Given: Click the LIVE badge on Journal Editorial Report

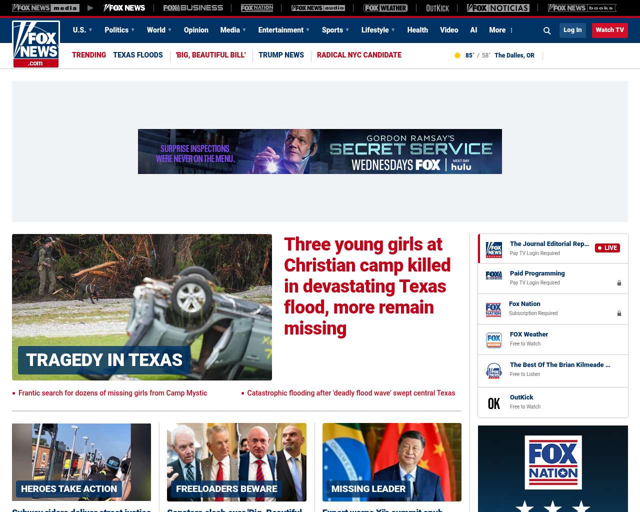Looking at the screenshot, I should pos(607,248).
